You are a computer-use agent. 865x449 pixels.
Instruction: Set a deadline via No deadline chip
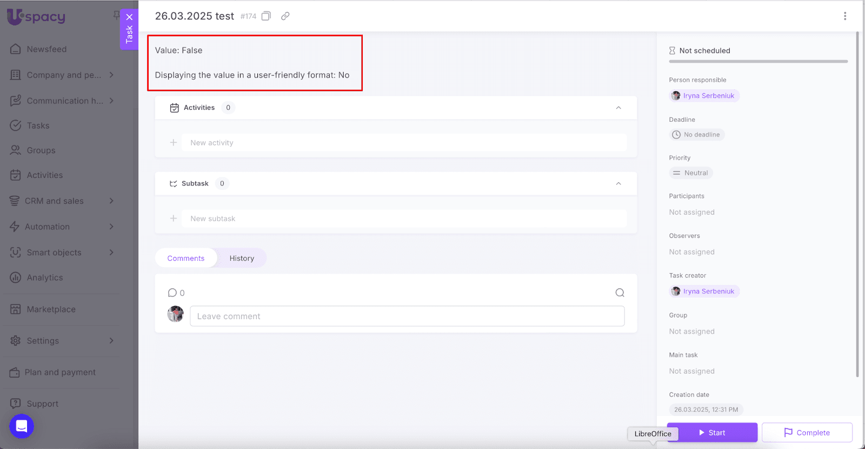(x=696, y=135)
